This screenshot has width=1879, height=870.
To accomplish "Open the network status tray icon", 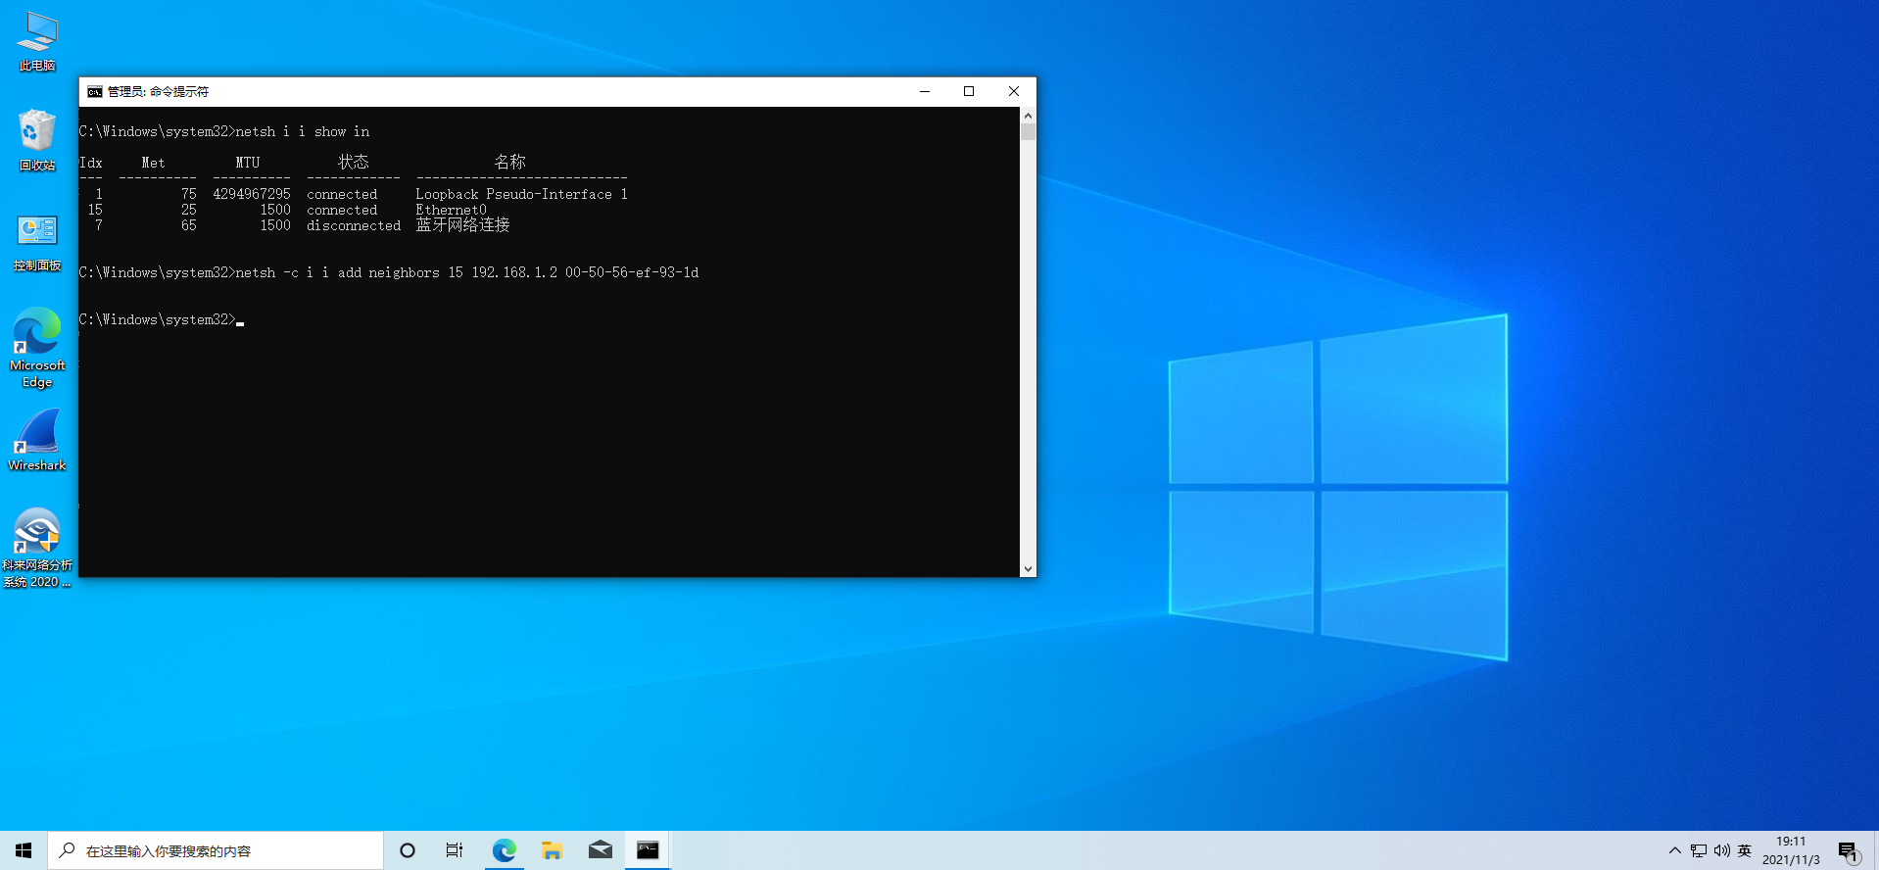I will pyautogui.click(x=1699, y=850).
